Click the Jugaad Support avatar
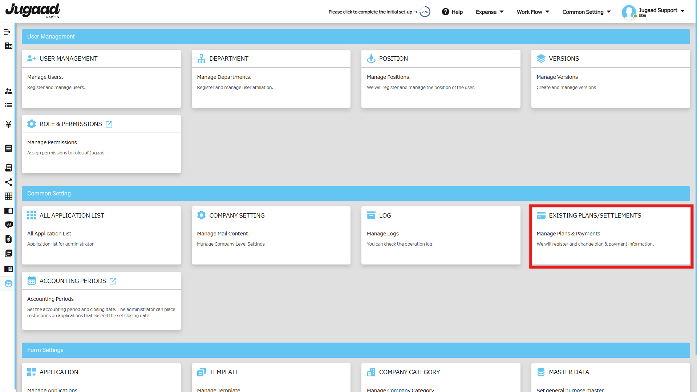 [x=629, y=12]
